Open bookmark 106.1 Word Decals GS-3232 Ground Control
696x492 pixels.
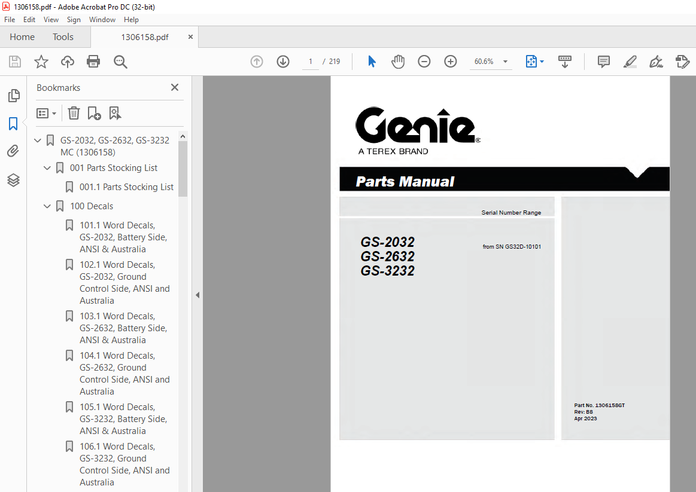pos(124,465)
